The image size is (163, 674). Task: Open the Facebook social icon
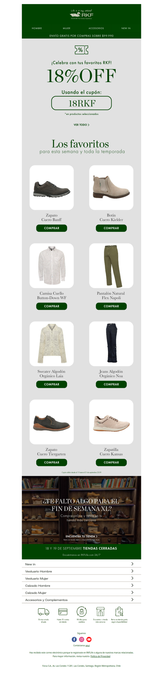click(x=74, y=639)
